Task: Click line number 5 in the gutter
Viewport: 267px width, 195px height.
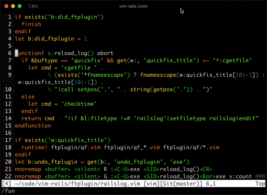Action: 10,46
